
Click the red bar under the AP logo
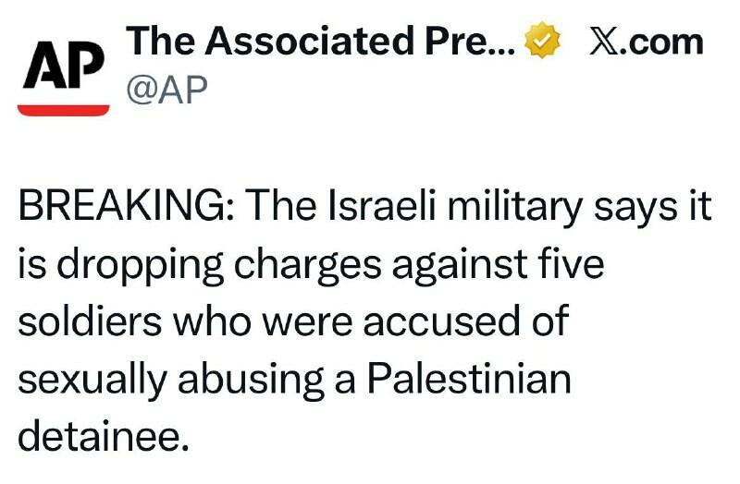(x=64, y=109)
